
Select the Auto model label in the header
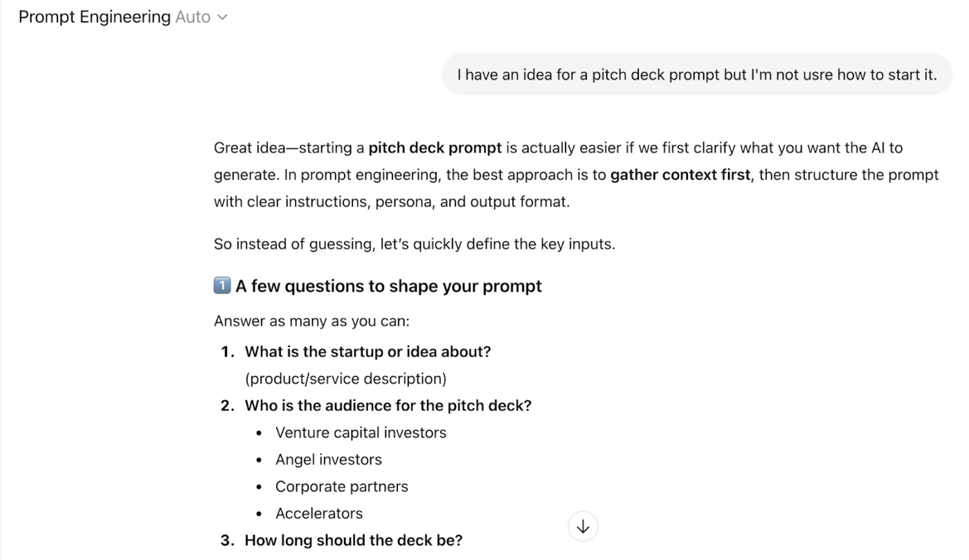point(194,17)
